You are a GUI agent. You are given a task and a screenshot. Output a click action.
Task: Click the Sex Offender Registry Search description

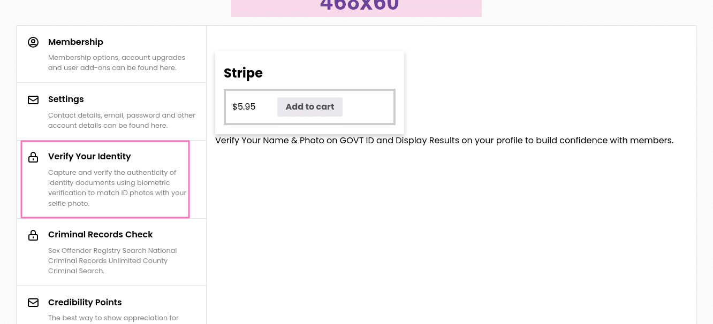(112, 261)
